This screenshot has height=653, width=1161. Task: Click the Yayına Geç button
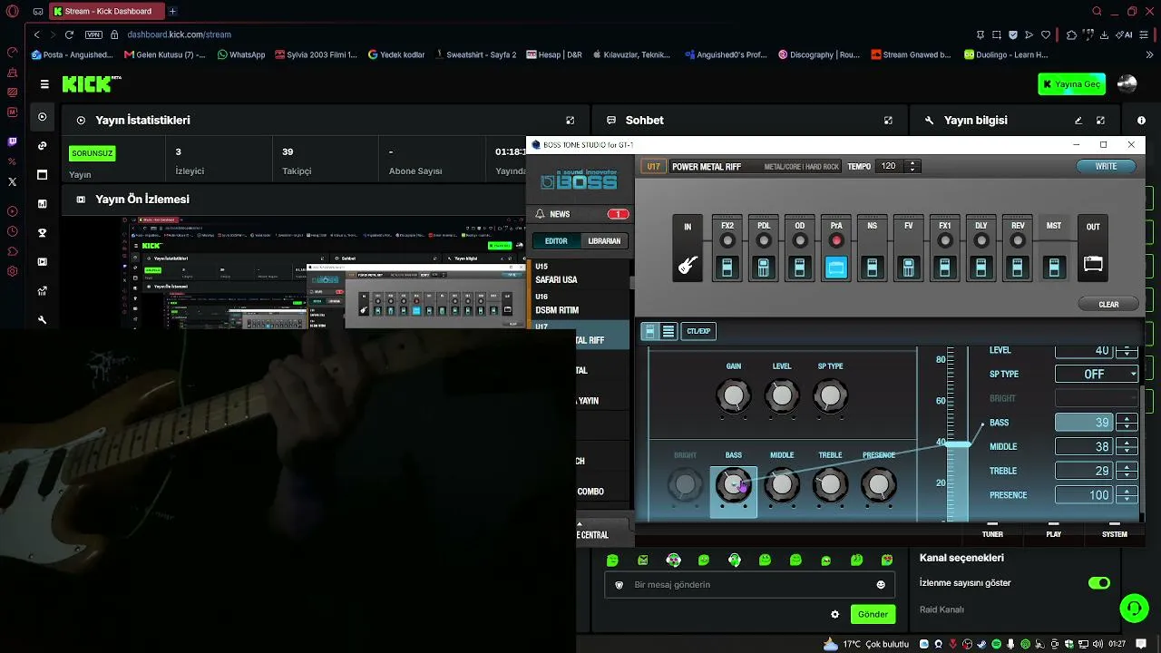coord(1071,84)
